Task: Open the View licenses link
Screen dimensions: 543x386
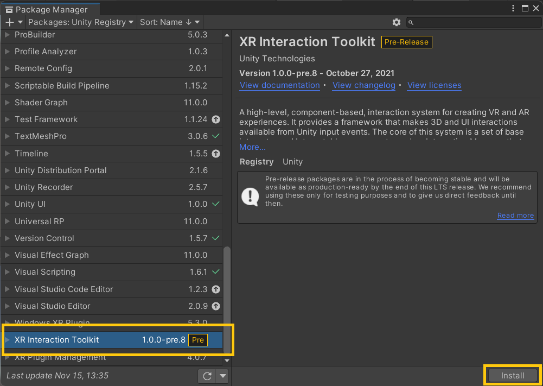Action: pyautogui.click(x=435, y=85)
